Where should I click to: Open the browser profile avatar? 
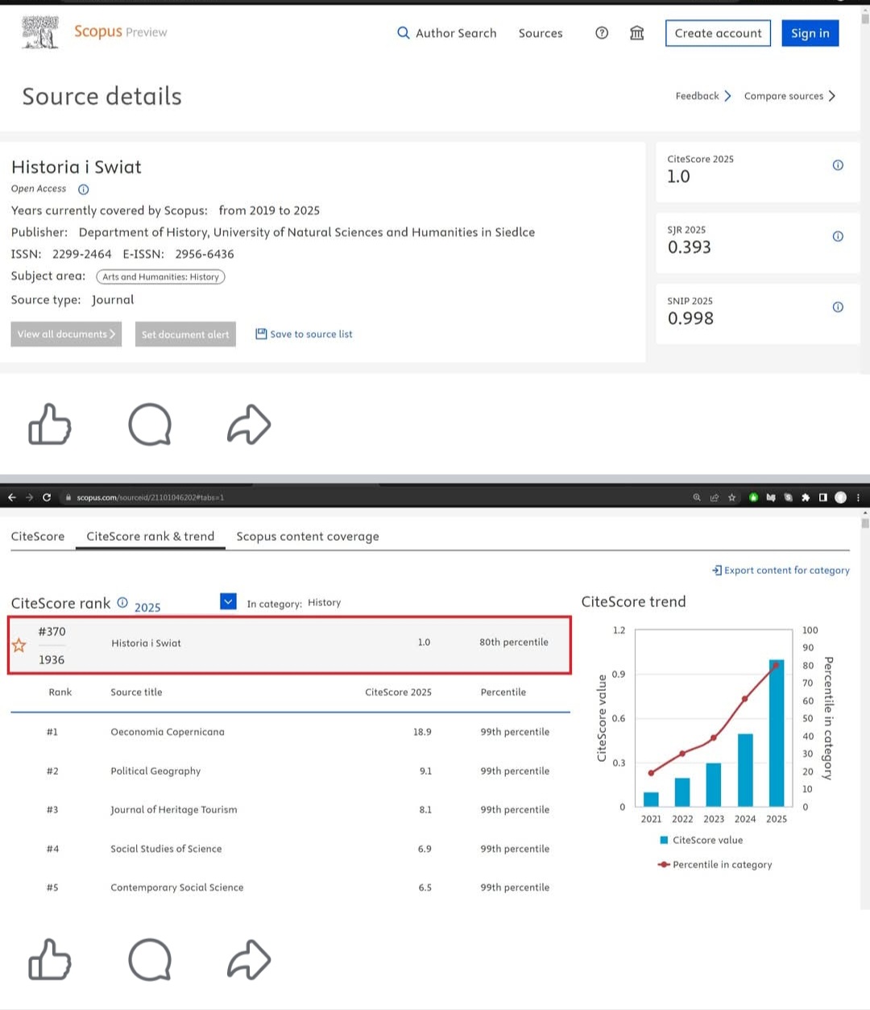pyautogui.click(x=841, y=497)
